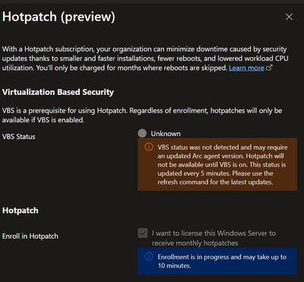Toggle the Enroll in Hotpatch checkbox

(143, 233)
